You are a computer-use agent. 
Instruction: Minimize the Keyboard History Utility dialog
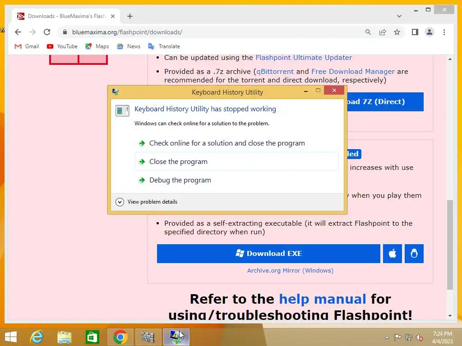click(306, 91)
